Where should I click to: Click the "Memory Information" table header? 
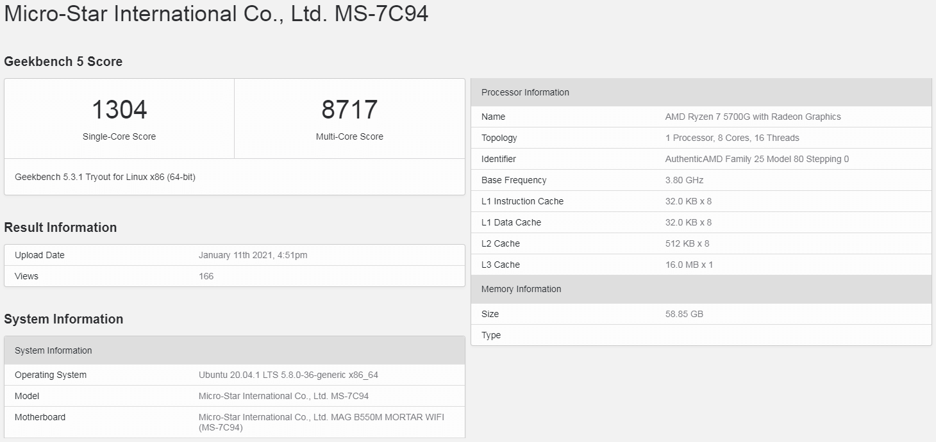tap(701, 289)
